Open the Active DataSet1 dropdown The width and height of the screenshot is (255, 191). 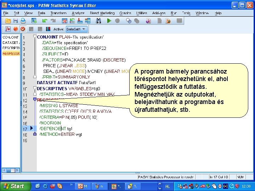(x=76, y=29)
